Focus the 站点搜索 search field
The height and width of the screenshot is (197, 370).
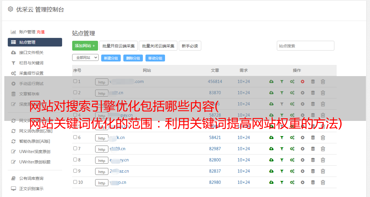(305, 46)
